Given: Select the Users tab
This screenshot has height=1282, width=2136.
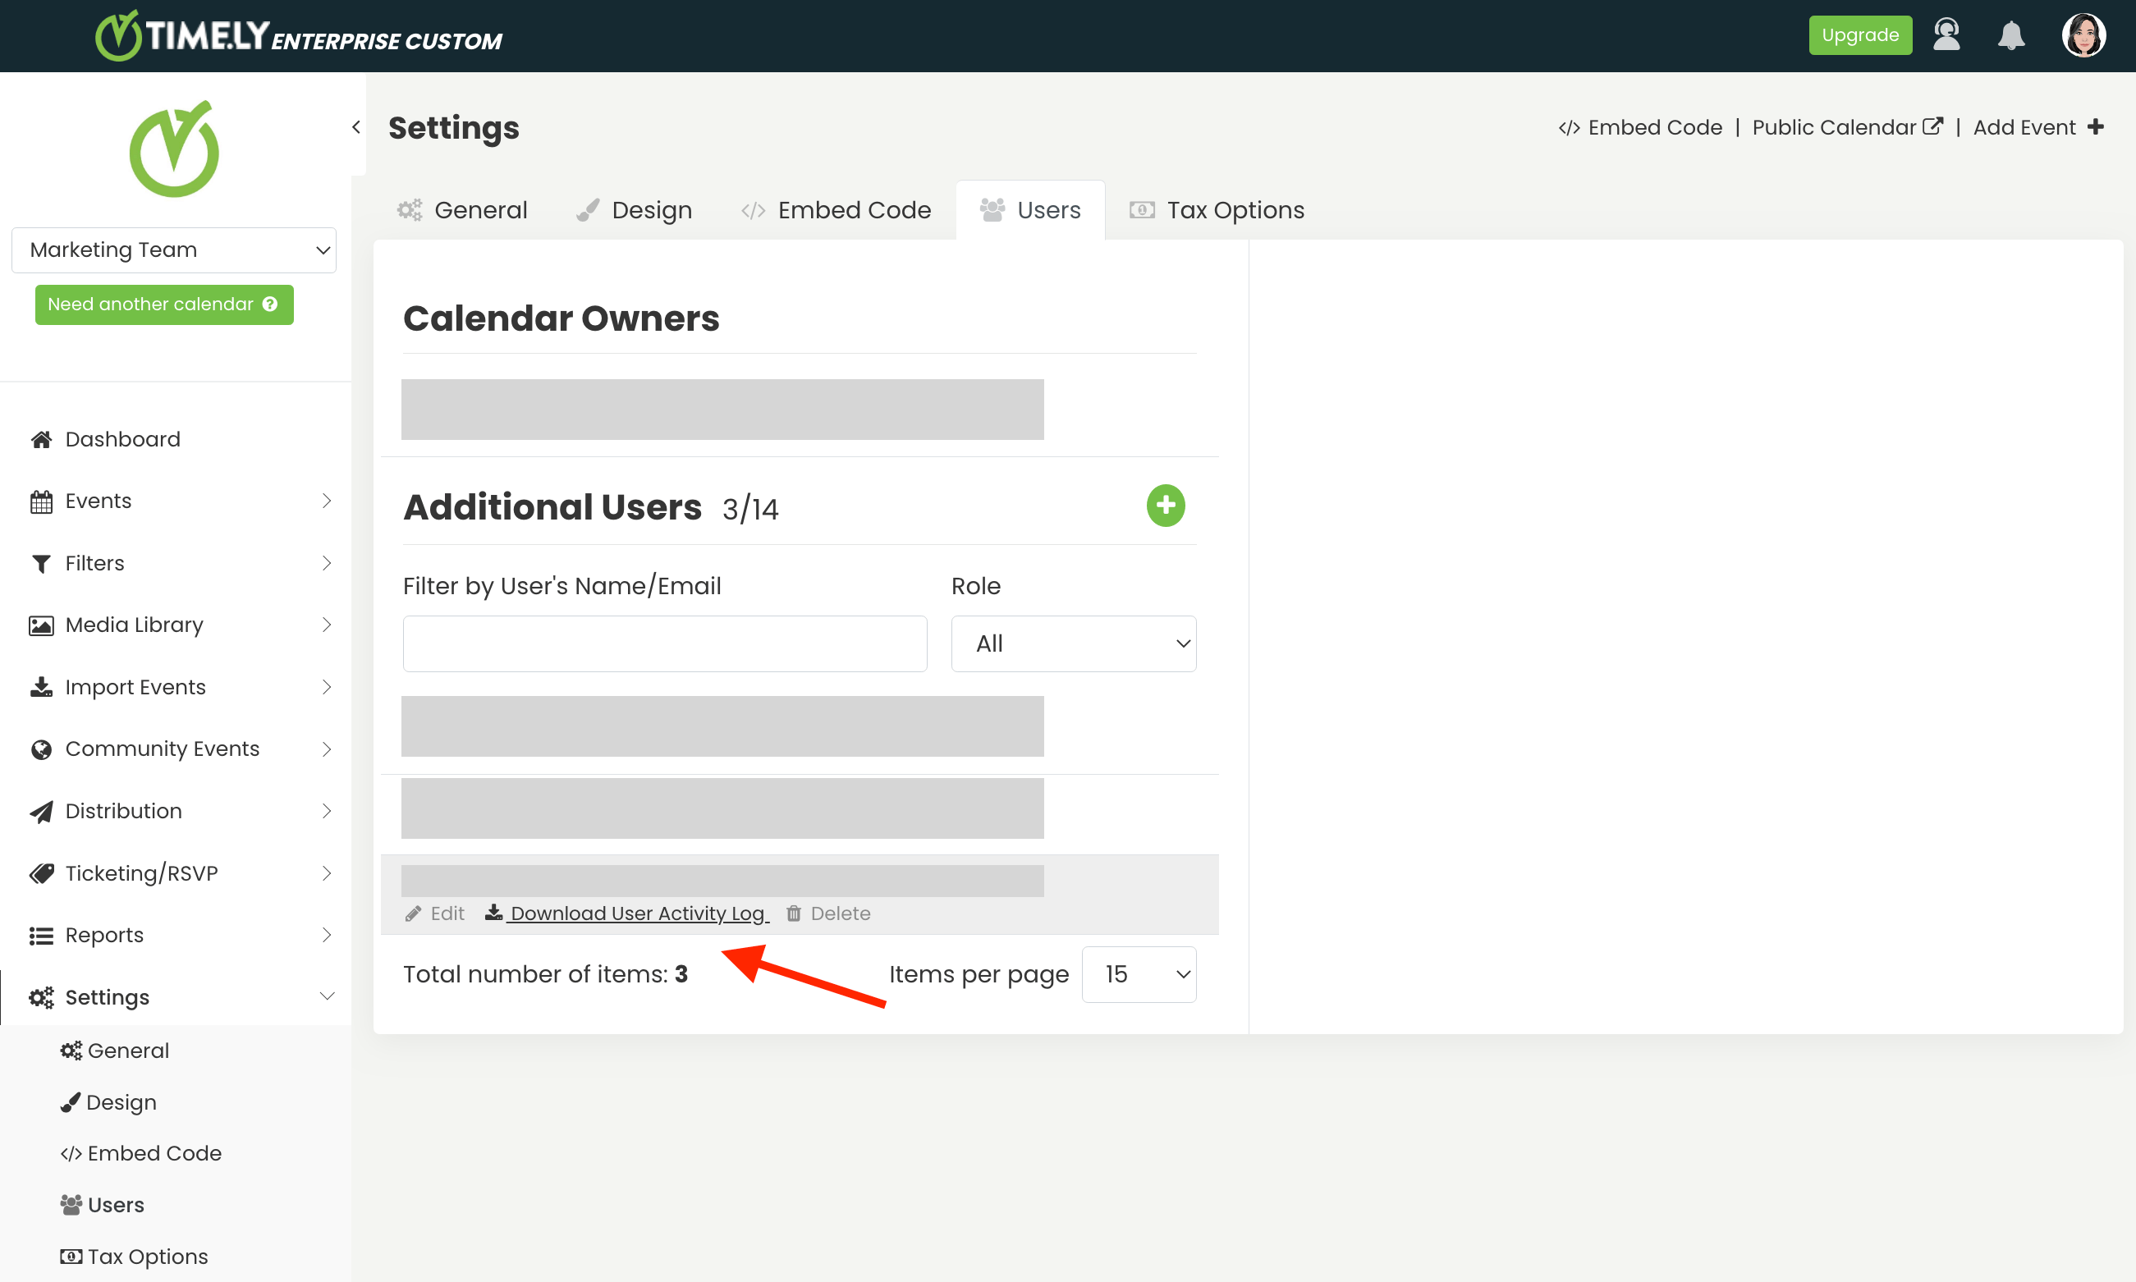Looking at the screenshot, I should [x=1030, y=210].
